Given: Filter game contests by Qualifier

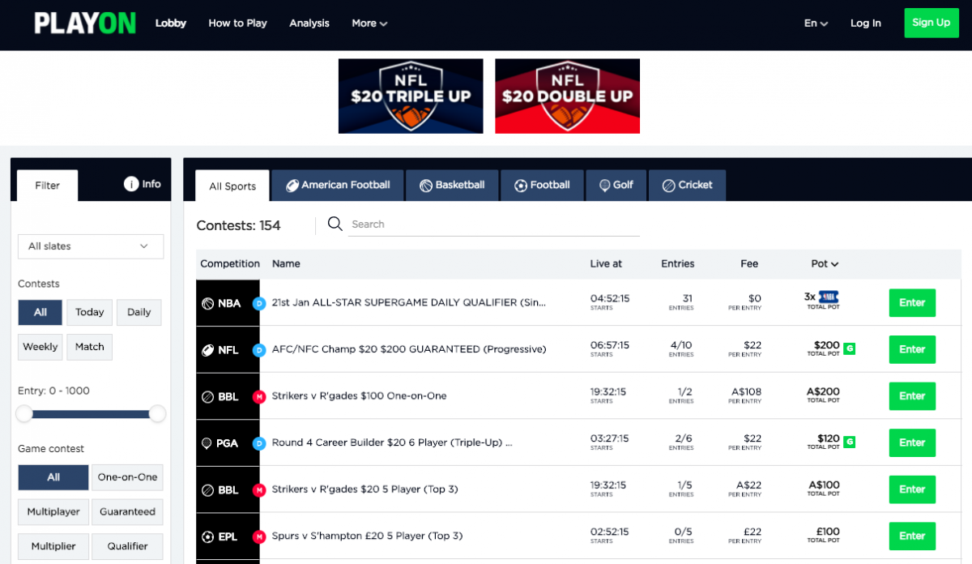Looking at the screenshot, I should pos(128,547).
